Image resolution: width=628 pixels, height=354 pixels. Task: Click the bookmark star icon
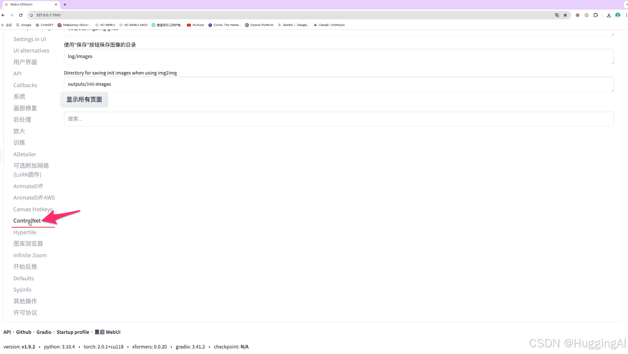click(565, 15)
